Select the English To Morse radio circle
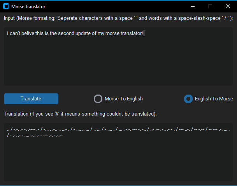This screenshot has height=186, width=237. (188, 99)
